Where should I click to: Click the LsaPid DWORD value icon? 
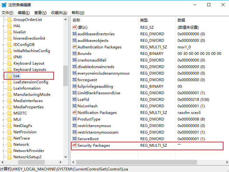pos(74,100)
